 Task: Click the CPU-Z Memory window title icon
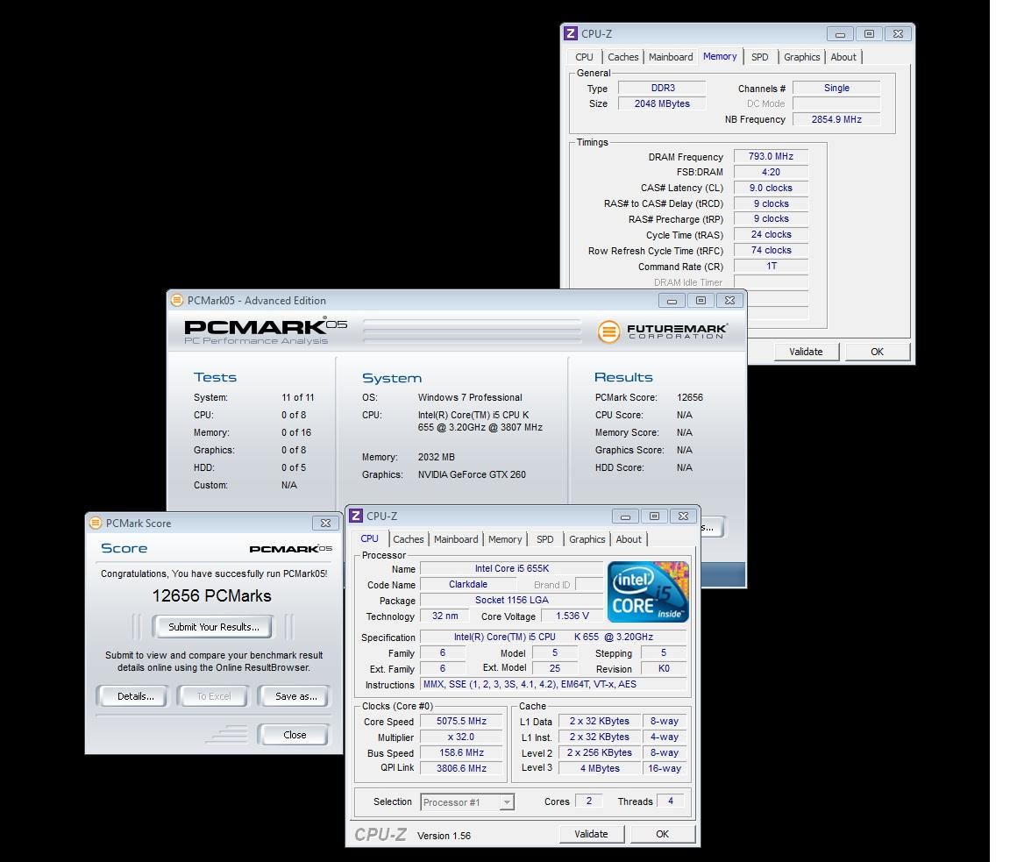click(571, 33)
